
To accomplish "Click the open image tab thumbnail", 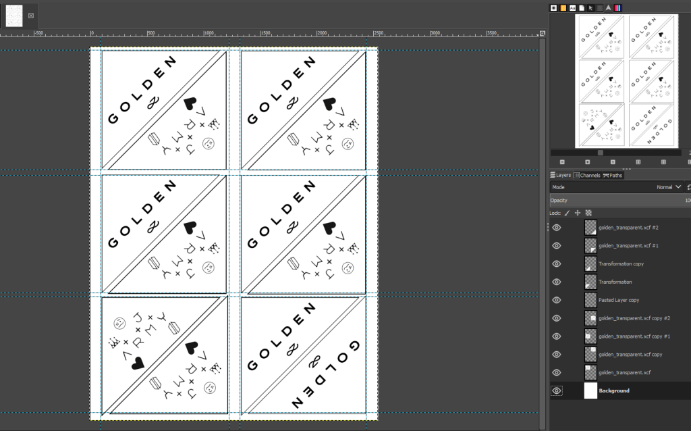I will point(14,15).
